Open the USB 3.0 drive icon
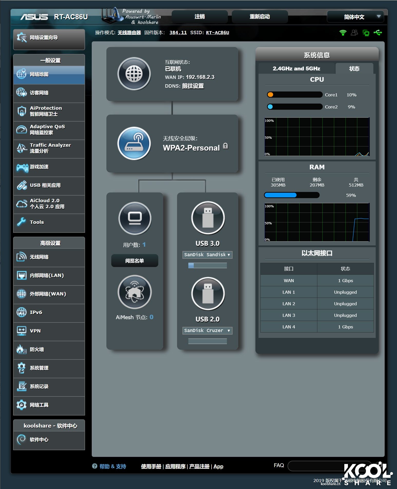397x489 pixels. tap(208, 218)
